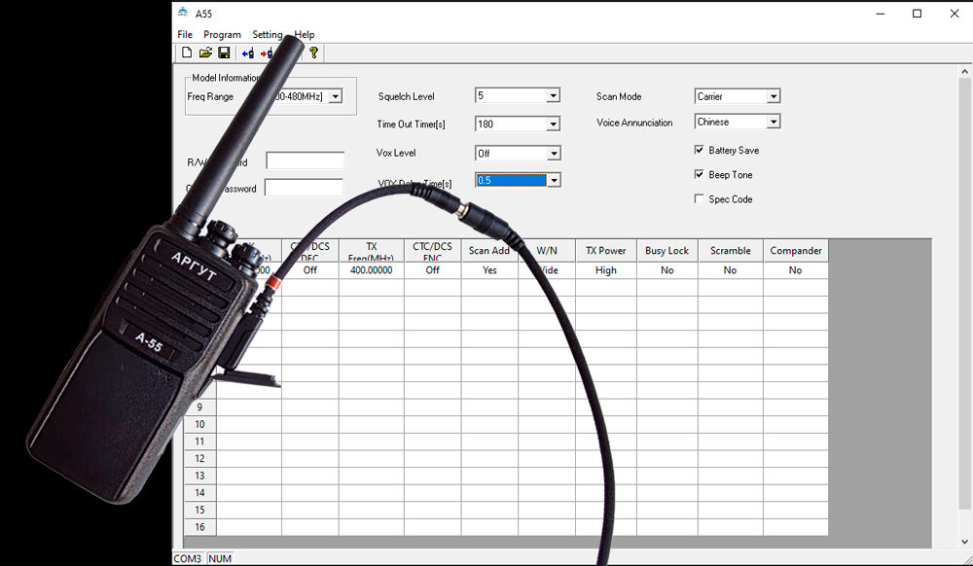The image size is (973, 566).
Task: Open the Time Out Timer dropdown
Action: 553,124
